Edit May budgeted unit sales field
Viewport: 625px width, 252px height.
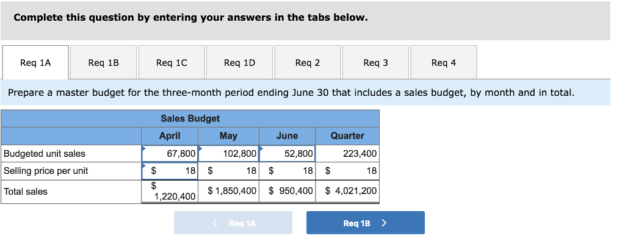click(229, 154)
